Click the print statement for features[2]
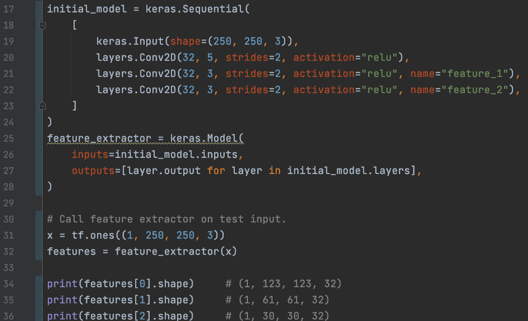 click(120, 316)
